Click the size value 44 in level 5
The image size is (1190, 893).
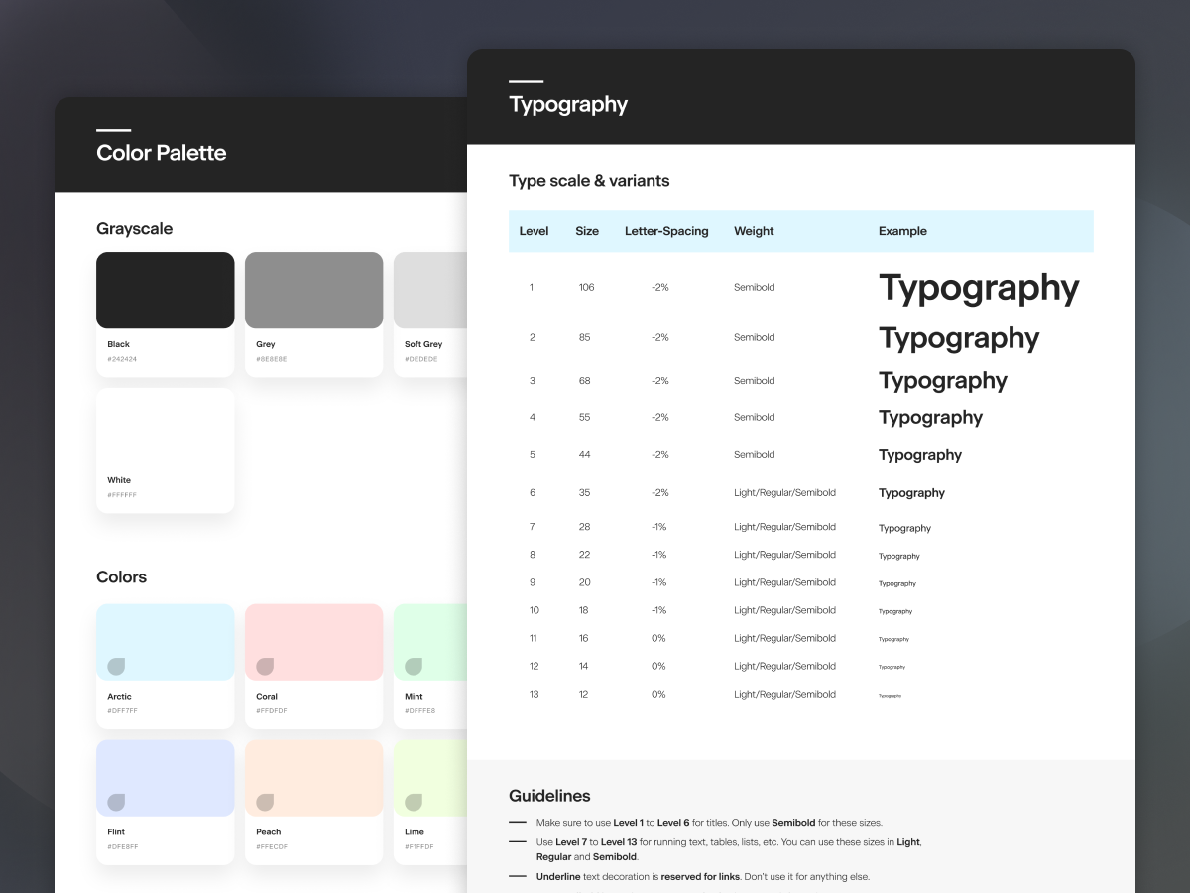coord(585,455)
